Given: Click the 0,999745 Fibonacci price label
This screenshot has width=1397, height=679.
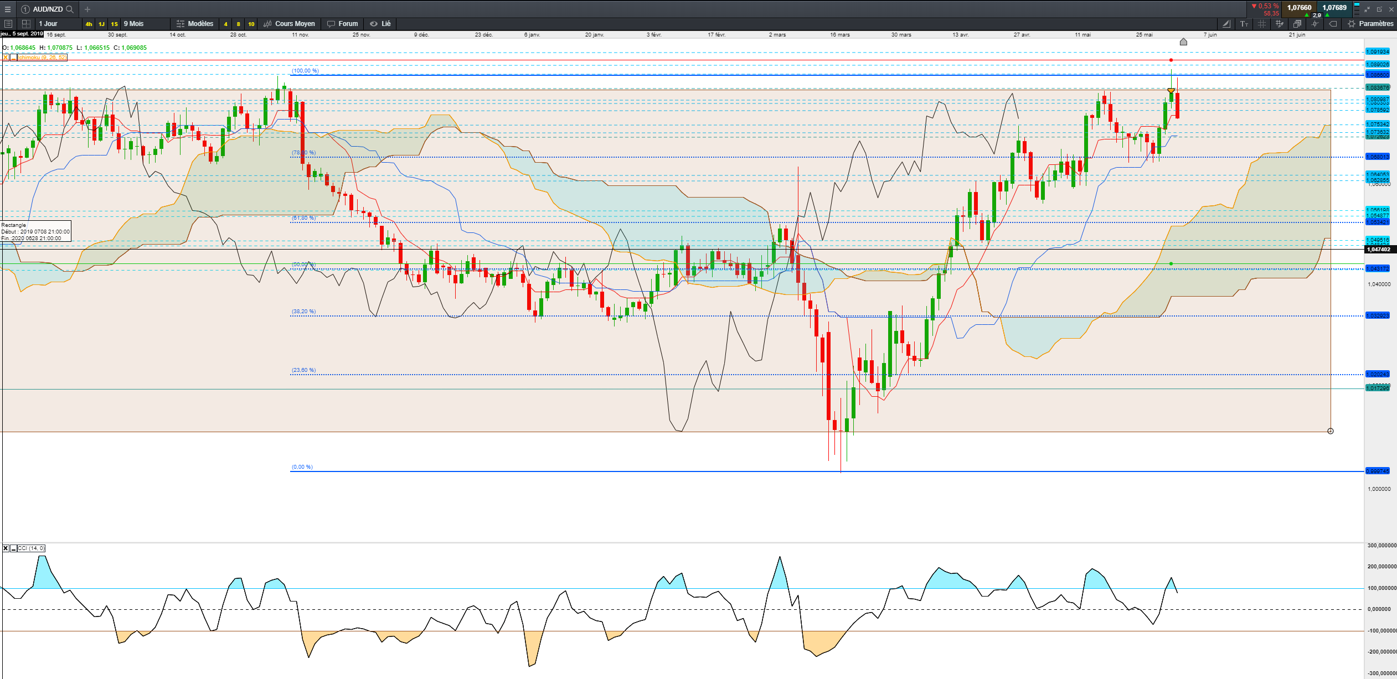Looking at the screenshot, I should (1378, 471).
